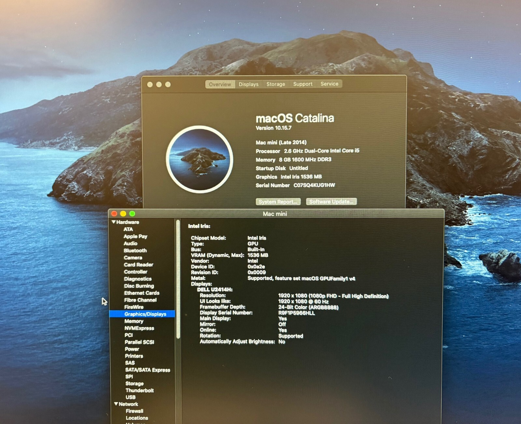The width and height of the screenshot is (521, 424).
Task: Click the 8 GB 1600 MHz DDR3 memory text
Action: click(x=305, y=160)
